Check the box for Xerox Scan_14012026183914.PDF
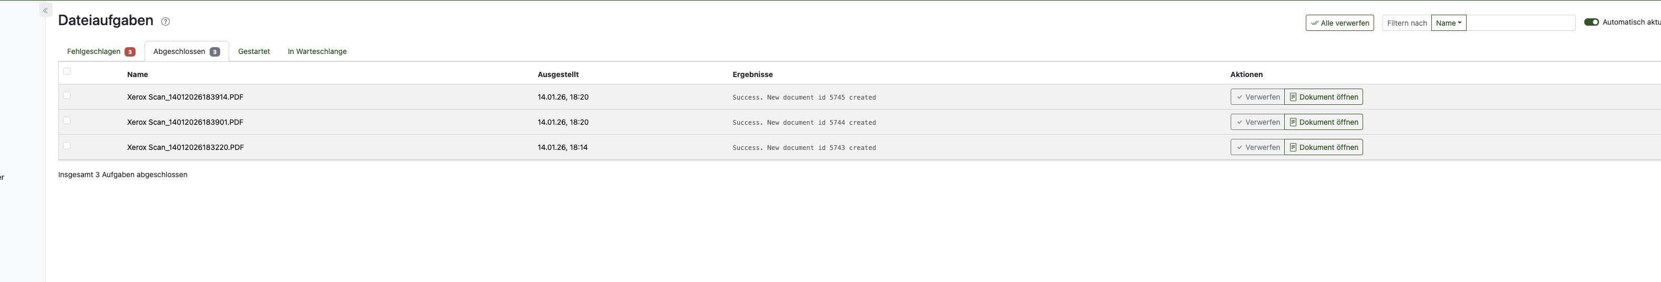 click(x=66, y=96)
